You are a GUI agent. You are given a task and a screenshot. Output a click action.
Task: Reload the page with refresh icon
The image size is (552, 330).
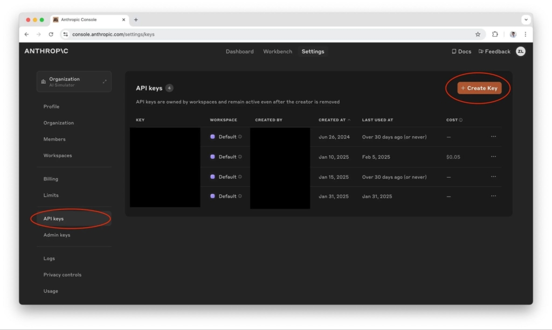click(51, 34)
